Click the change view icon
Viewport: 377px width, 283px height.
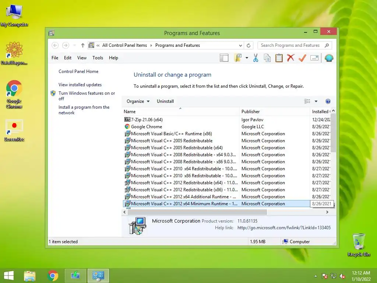coord(307,101)
